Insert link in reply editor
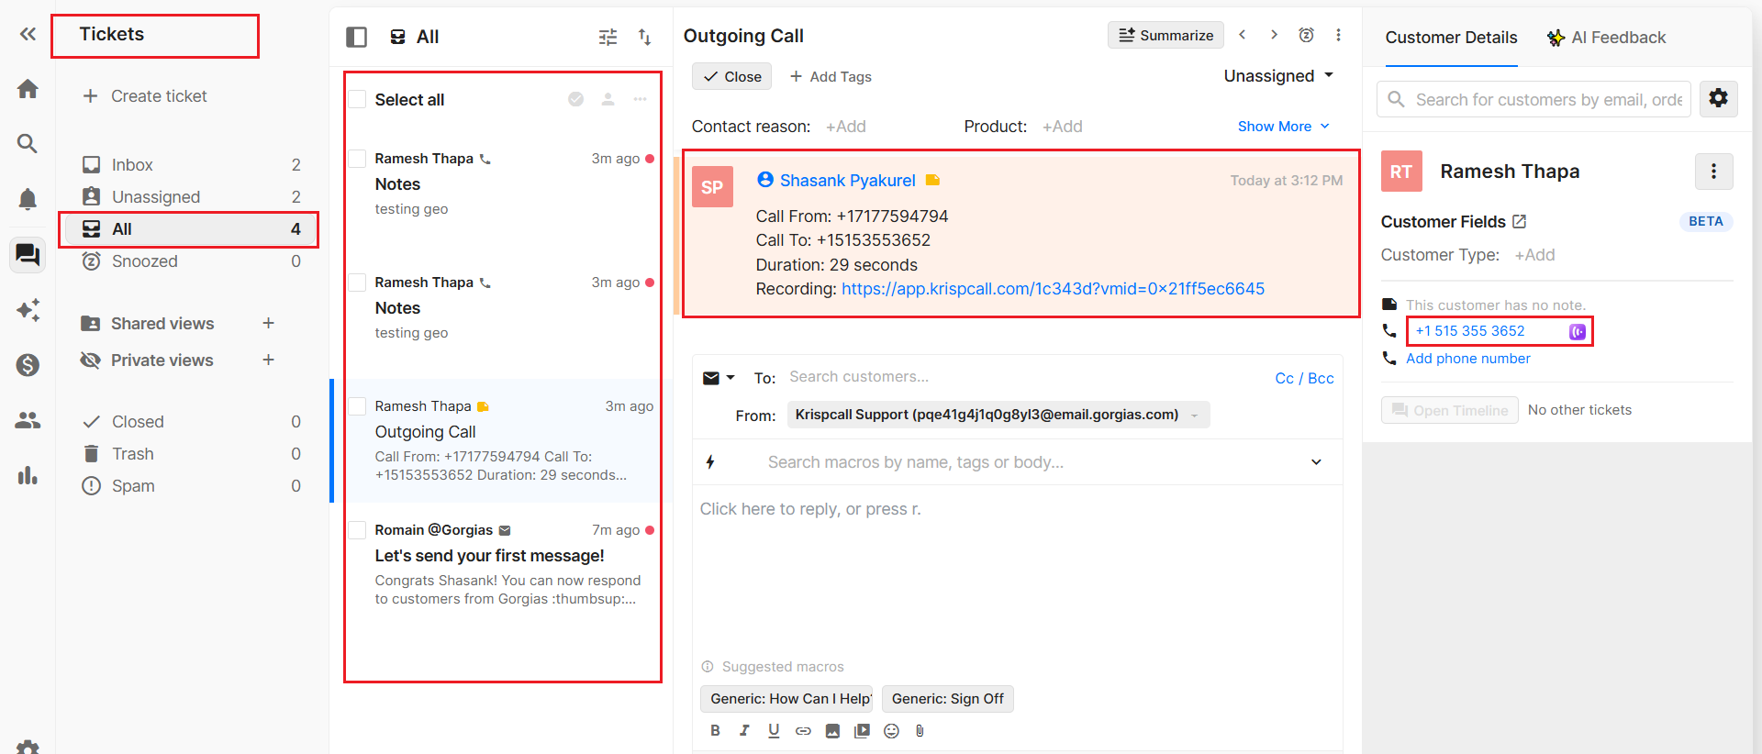1762x754 pixels. pos(803,730)
